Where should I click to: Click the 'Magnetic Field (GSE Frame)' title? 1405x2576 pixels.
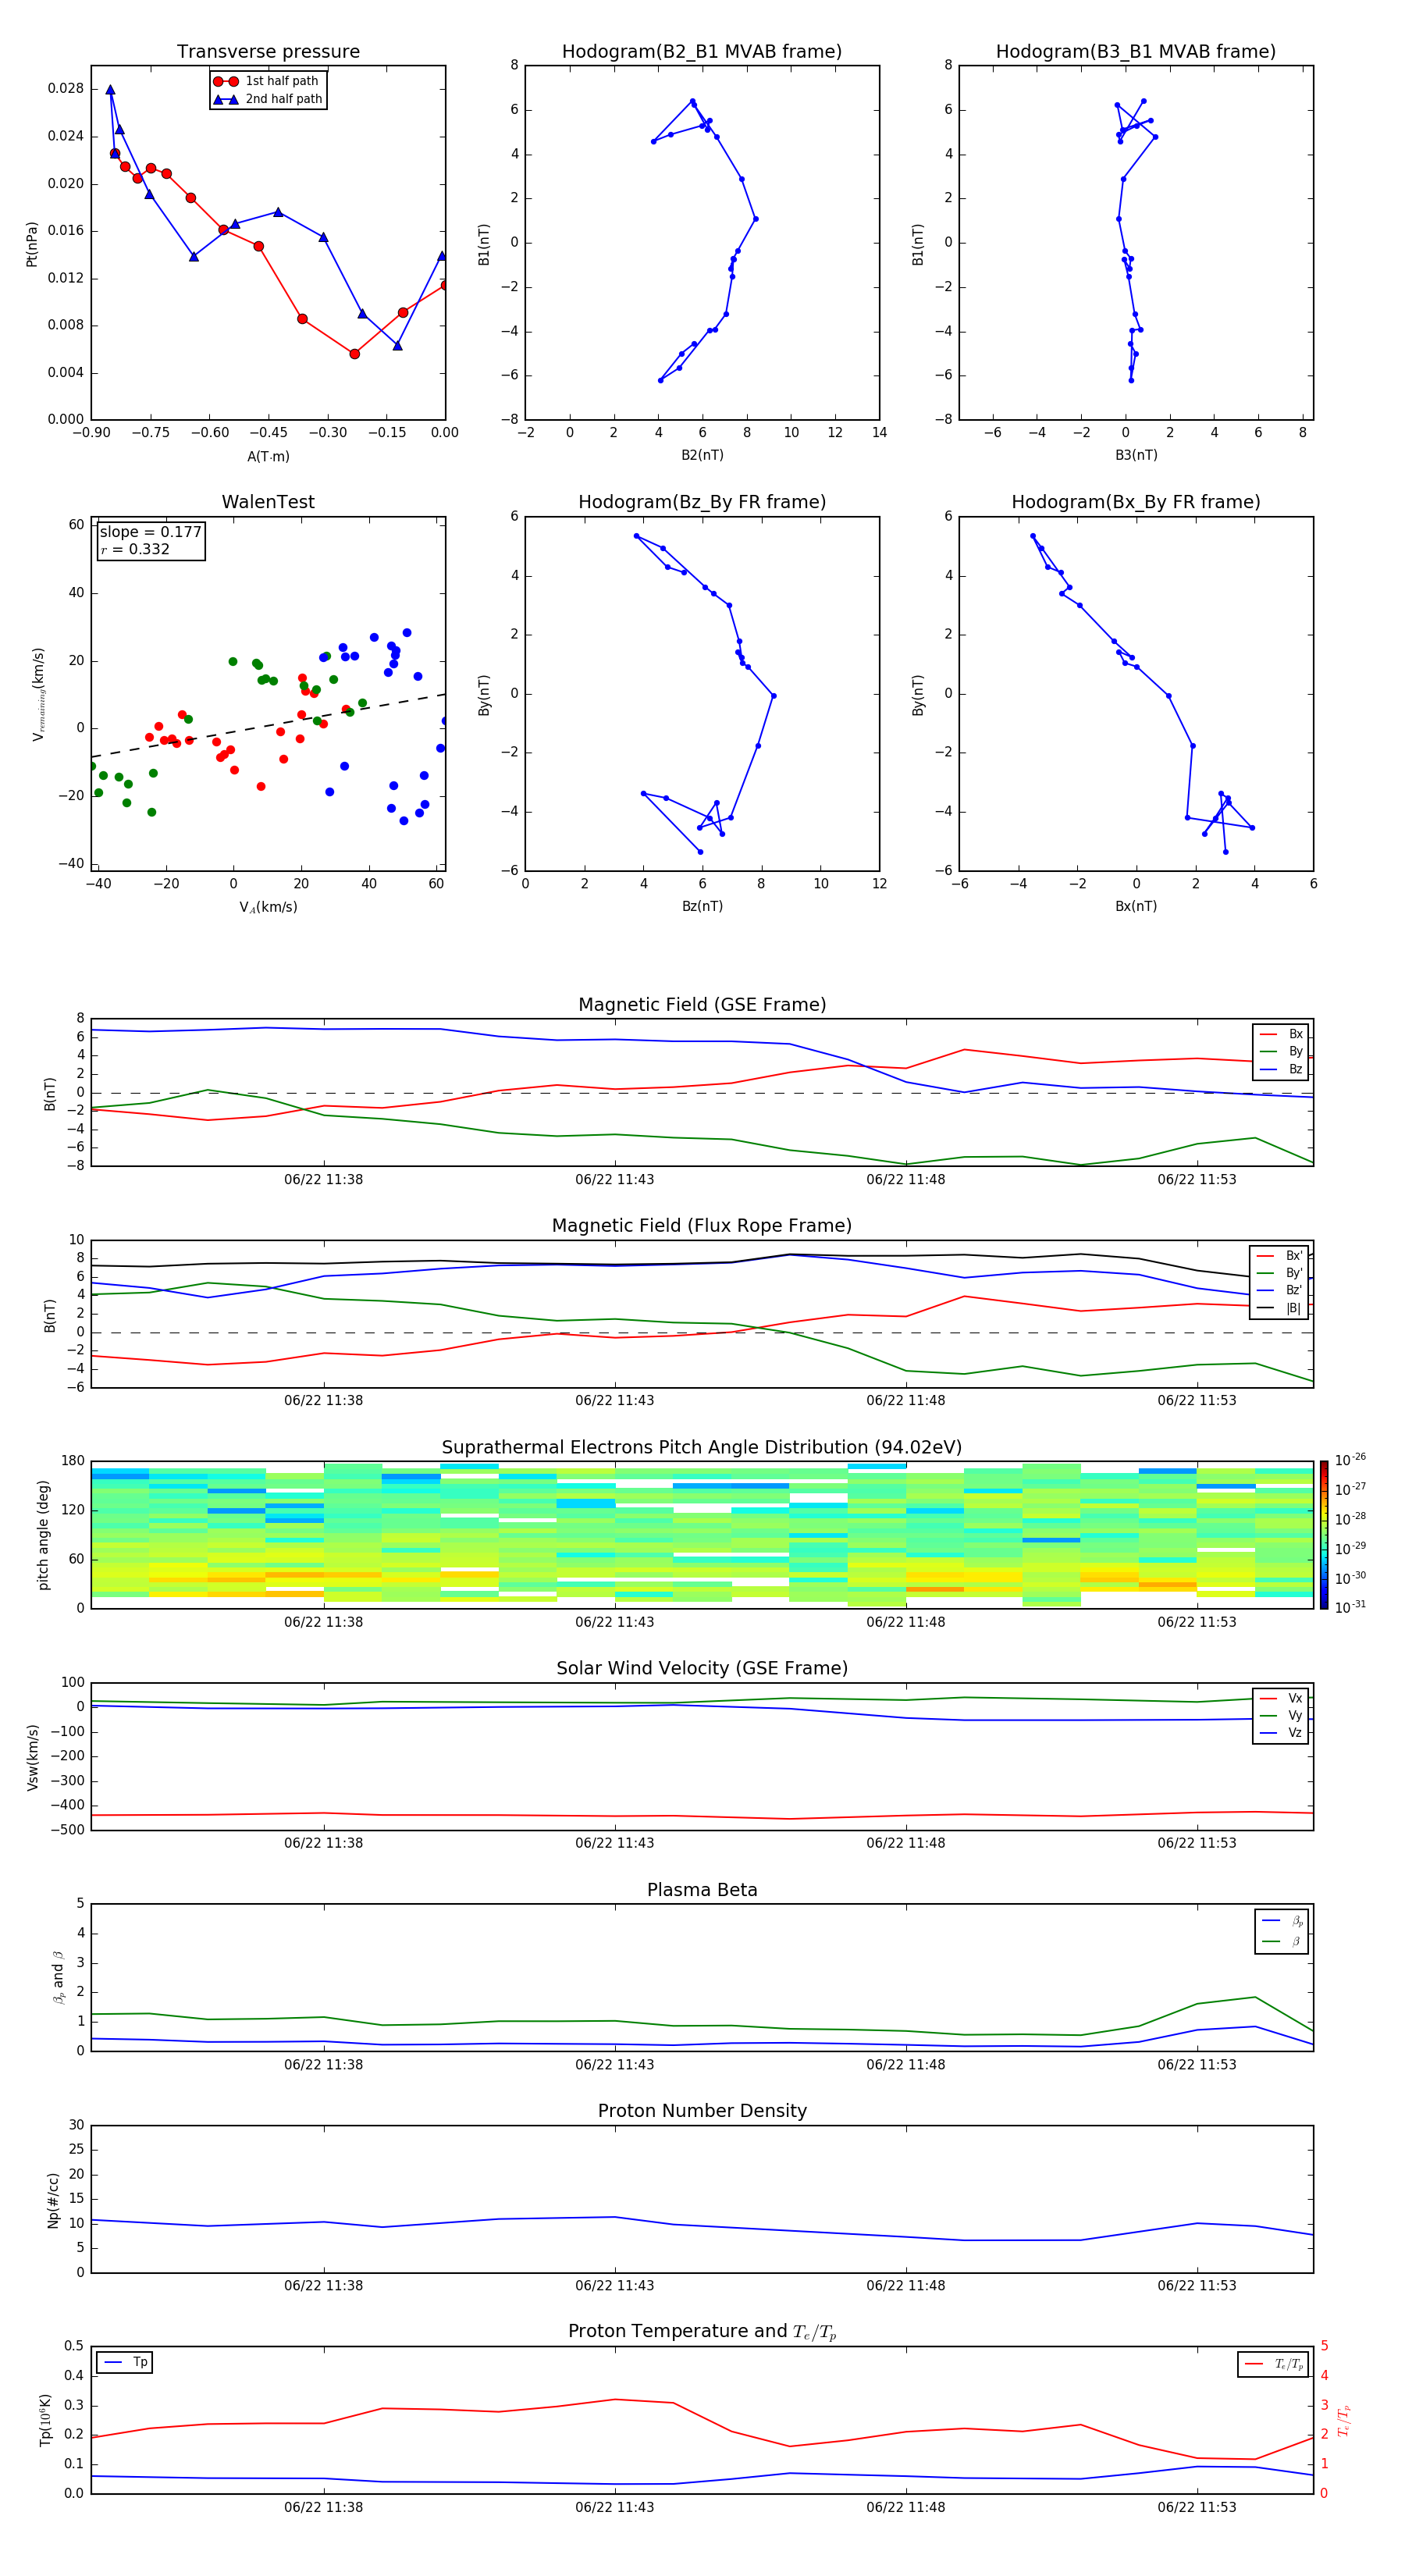pos(702,1005)
